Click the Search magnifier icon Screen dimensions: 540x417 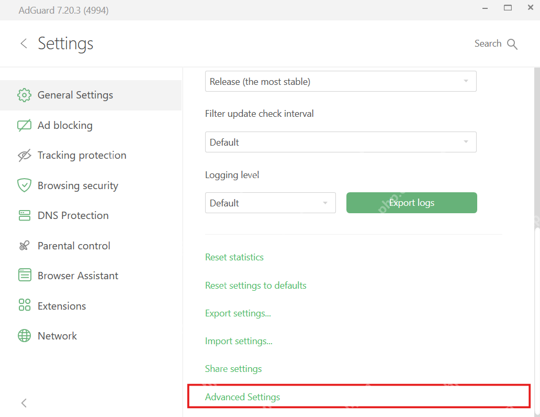[512, 44]
